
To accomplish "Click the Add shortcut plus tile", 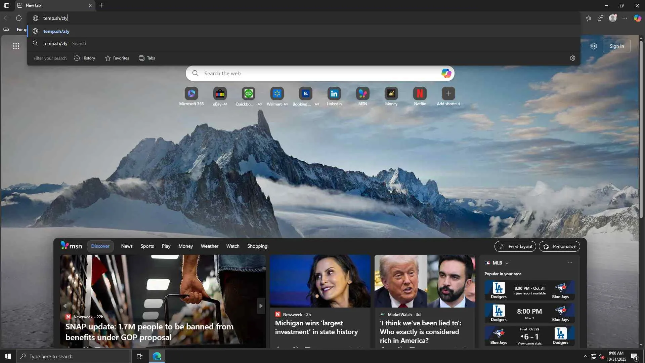I will 448,94.
